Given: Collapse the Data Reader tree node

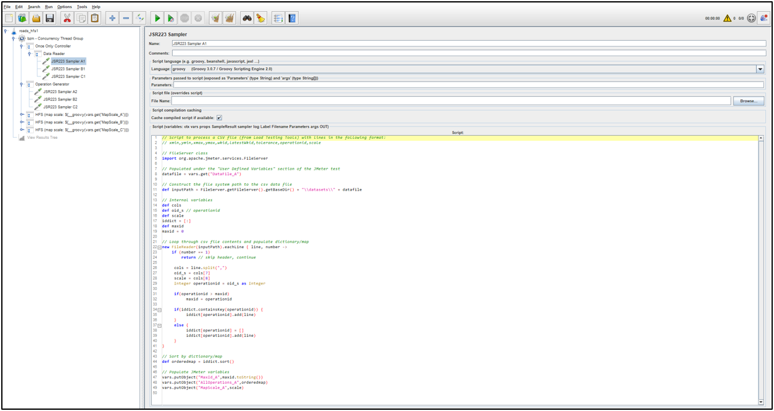Looking at the screenshot, I should [30, 54].
